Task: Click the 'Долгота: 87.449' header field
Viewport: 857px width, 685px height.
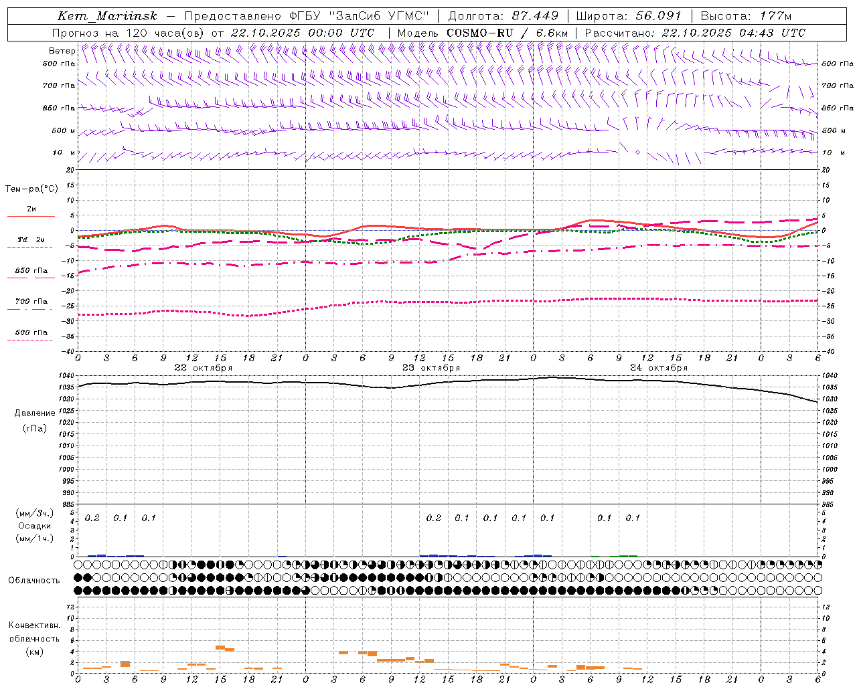Action: [x=503, y=16]
